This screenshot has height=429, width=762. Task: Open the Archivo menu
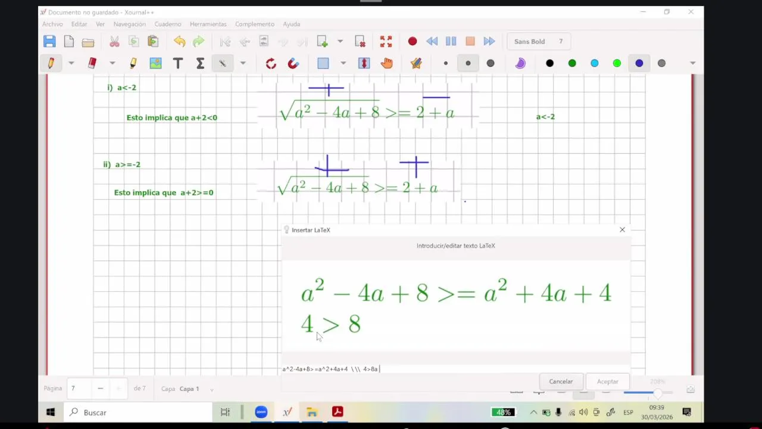tap(52, 24)
